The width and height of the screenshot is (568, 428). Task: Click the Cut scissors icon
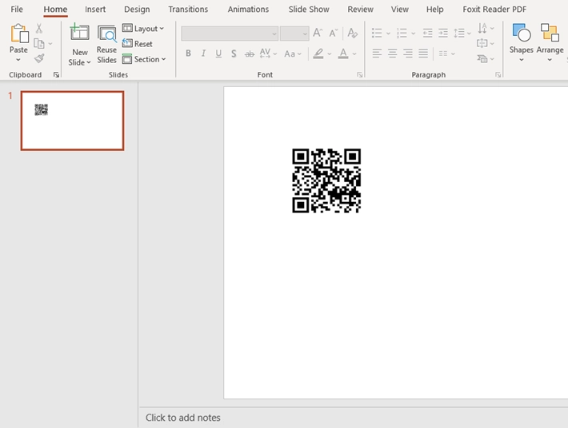(x=38, y=28)
